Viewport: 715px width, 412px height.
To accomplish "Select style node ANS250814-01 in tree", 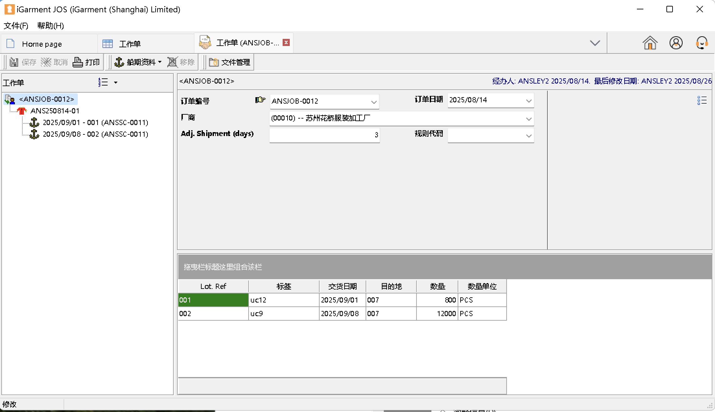I will coord(55,111).
